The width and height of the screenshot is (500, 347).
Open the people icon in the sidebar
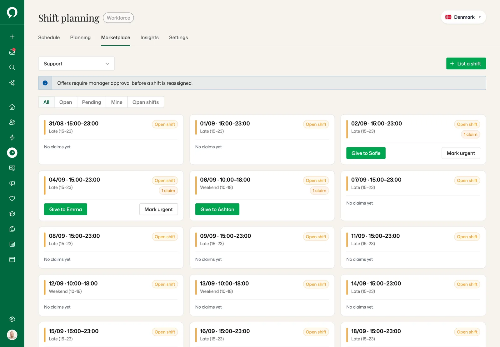[12, 122]
